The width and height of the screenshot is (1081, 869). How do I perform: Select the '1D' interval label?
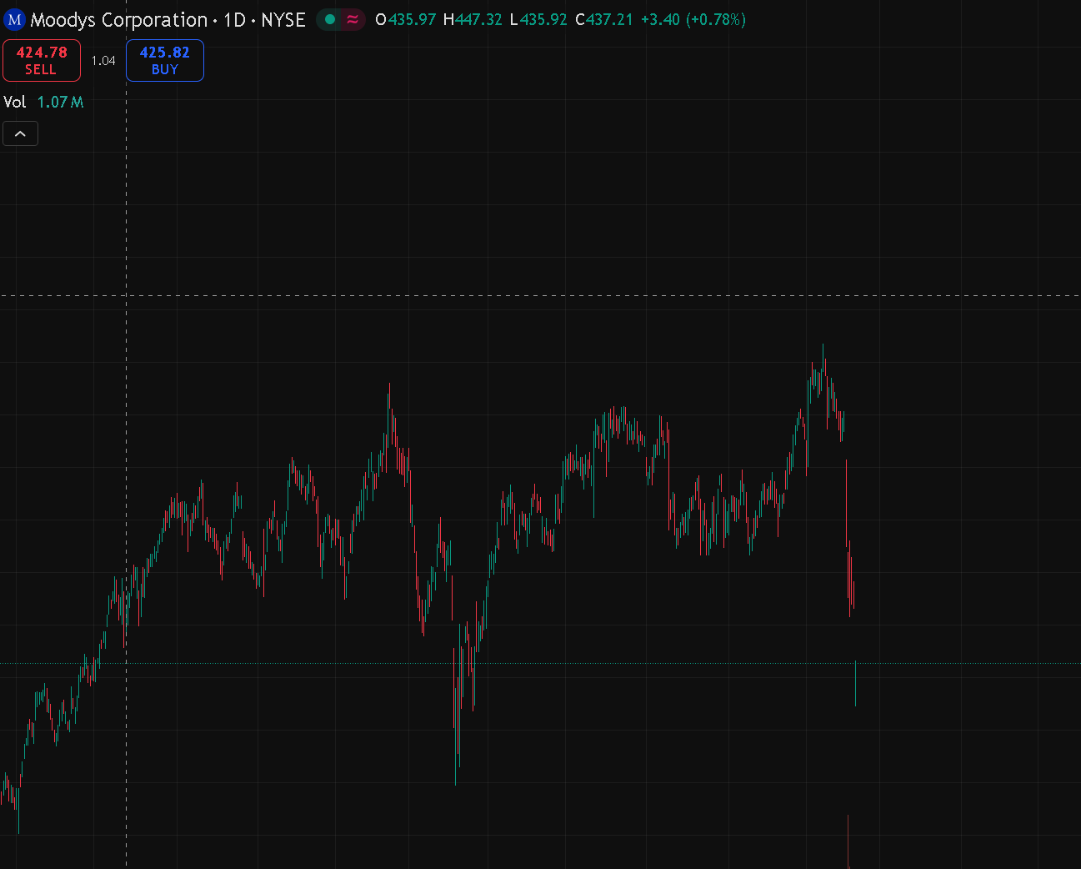(235, 20)
